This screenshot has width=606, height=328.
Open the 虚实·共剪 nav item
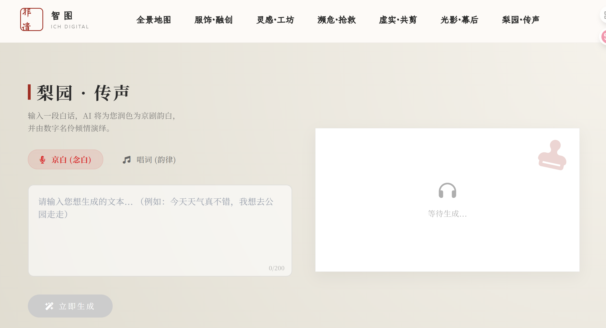[398, 20]
